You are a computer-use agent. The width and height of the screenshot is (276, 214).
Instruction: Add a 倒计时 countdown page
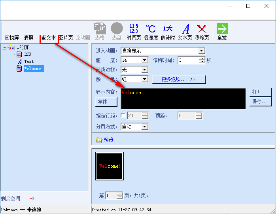coord(168,32)
